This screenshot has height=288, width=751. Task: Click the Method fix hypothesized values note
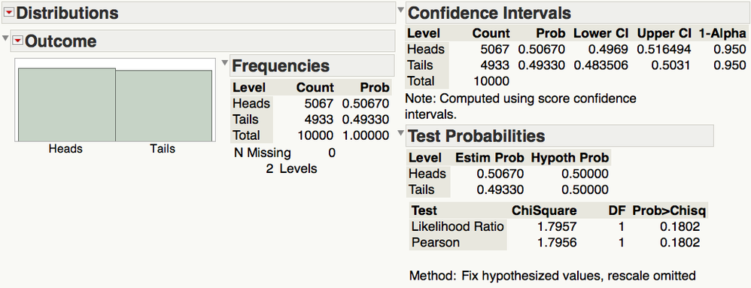552,276
